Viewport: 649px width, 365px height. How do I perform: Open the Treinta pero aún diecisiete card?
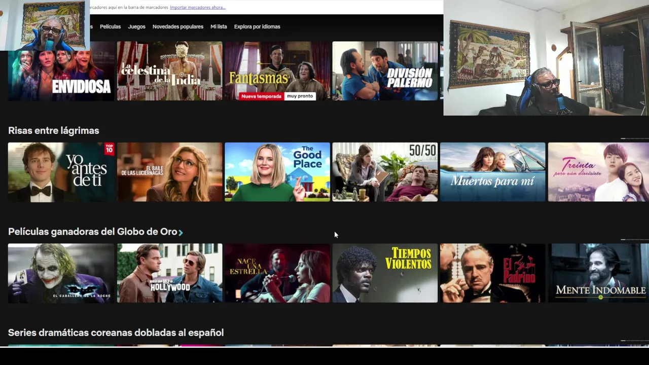click(598, 172)
